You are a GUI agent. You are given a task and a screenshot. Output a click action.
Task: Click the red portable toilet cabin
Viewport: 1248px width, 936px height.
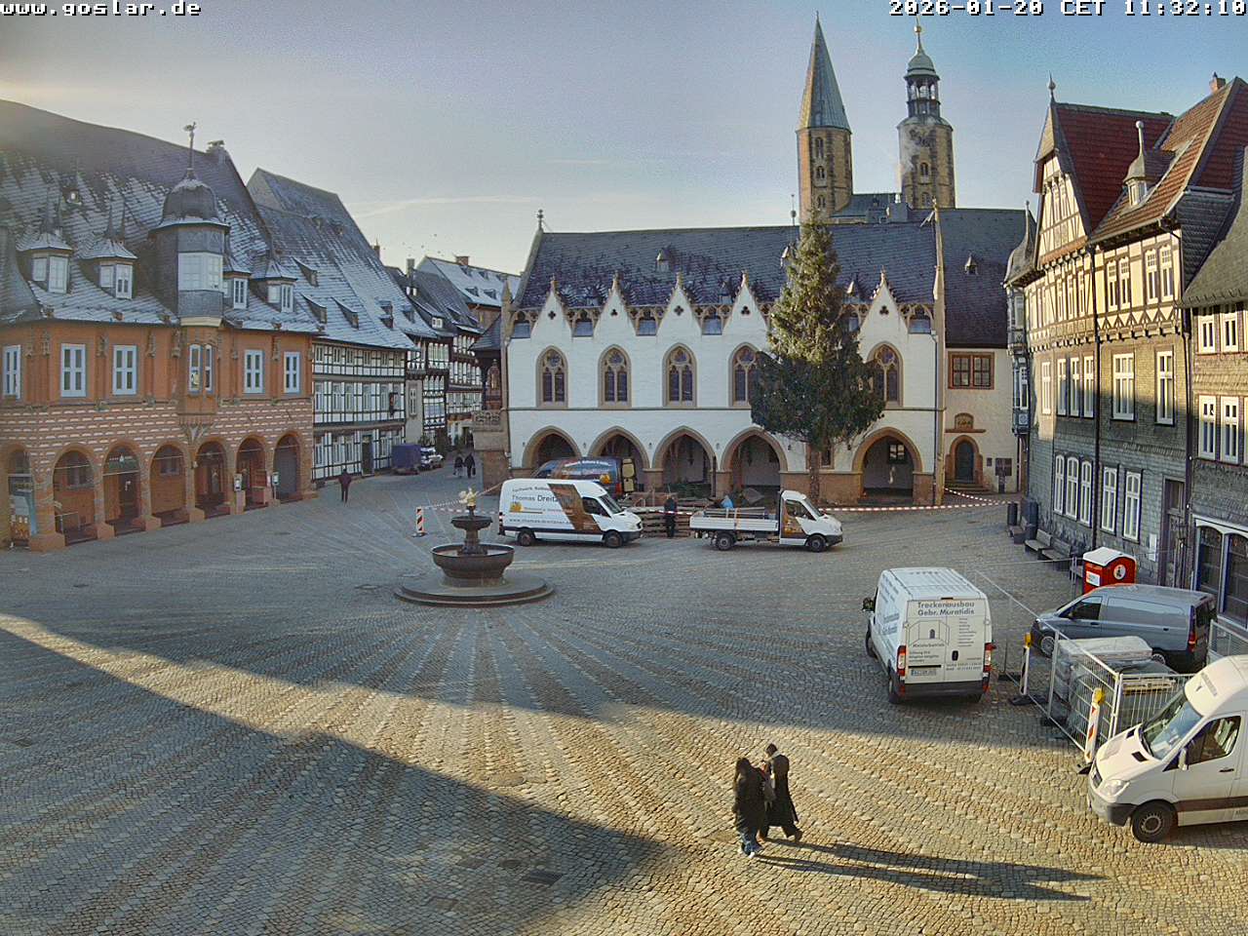click(x=1109, y=568)
